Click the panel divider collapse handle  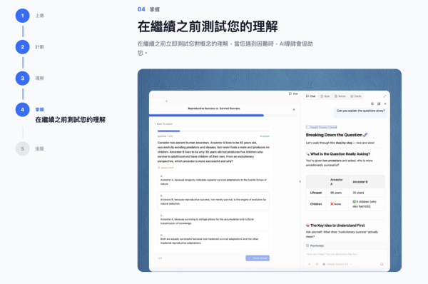(300, 181)
